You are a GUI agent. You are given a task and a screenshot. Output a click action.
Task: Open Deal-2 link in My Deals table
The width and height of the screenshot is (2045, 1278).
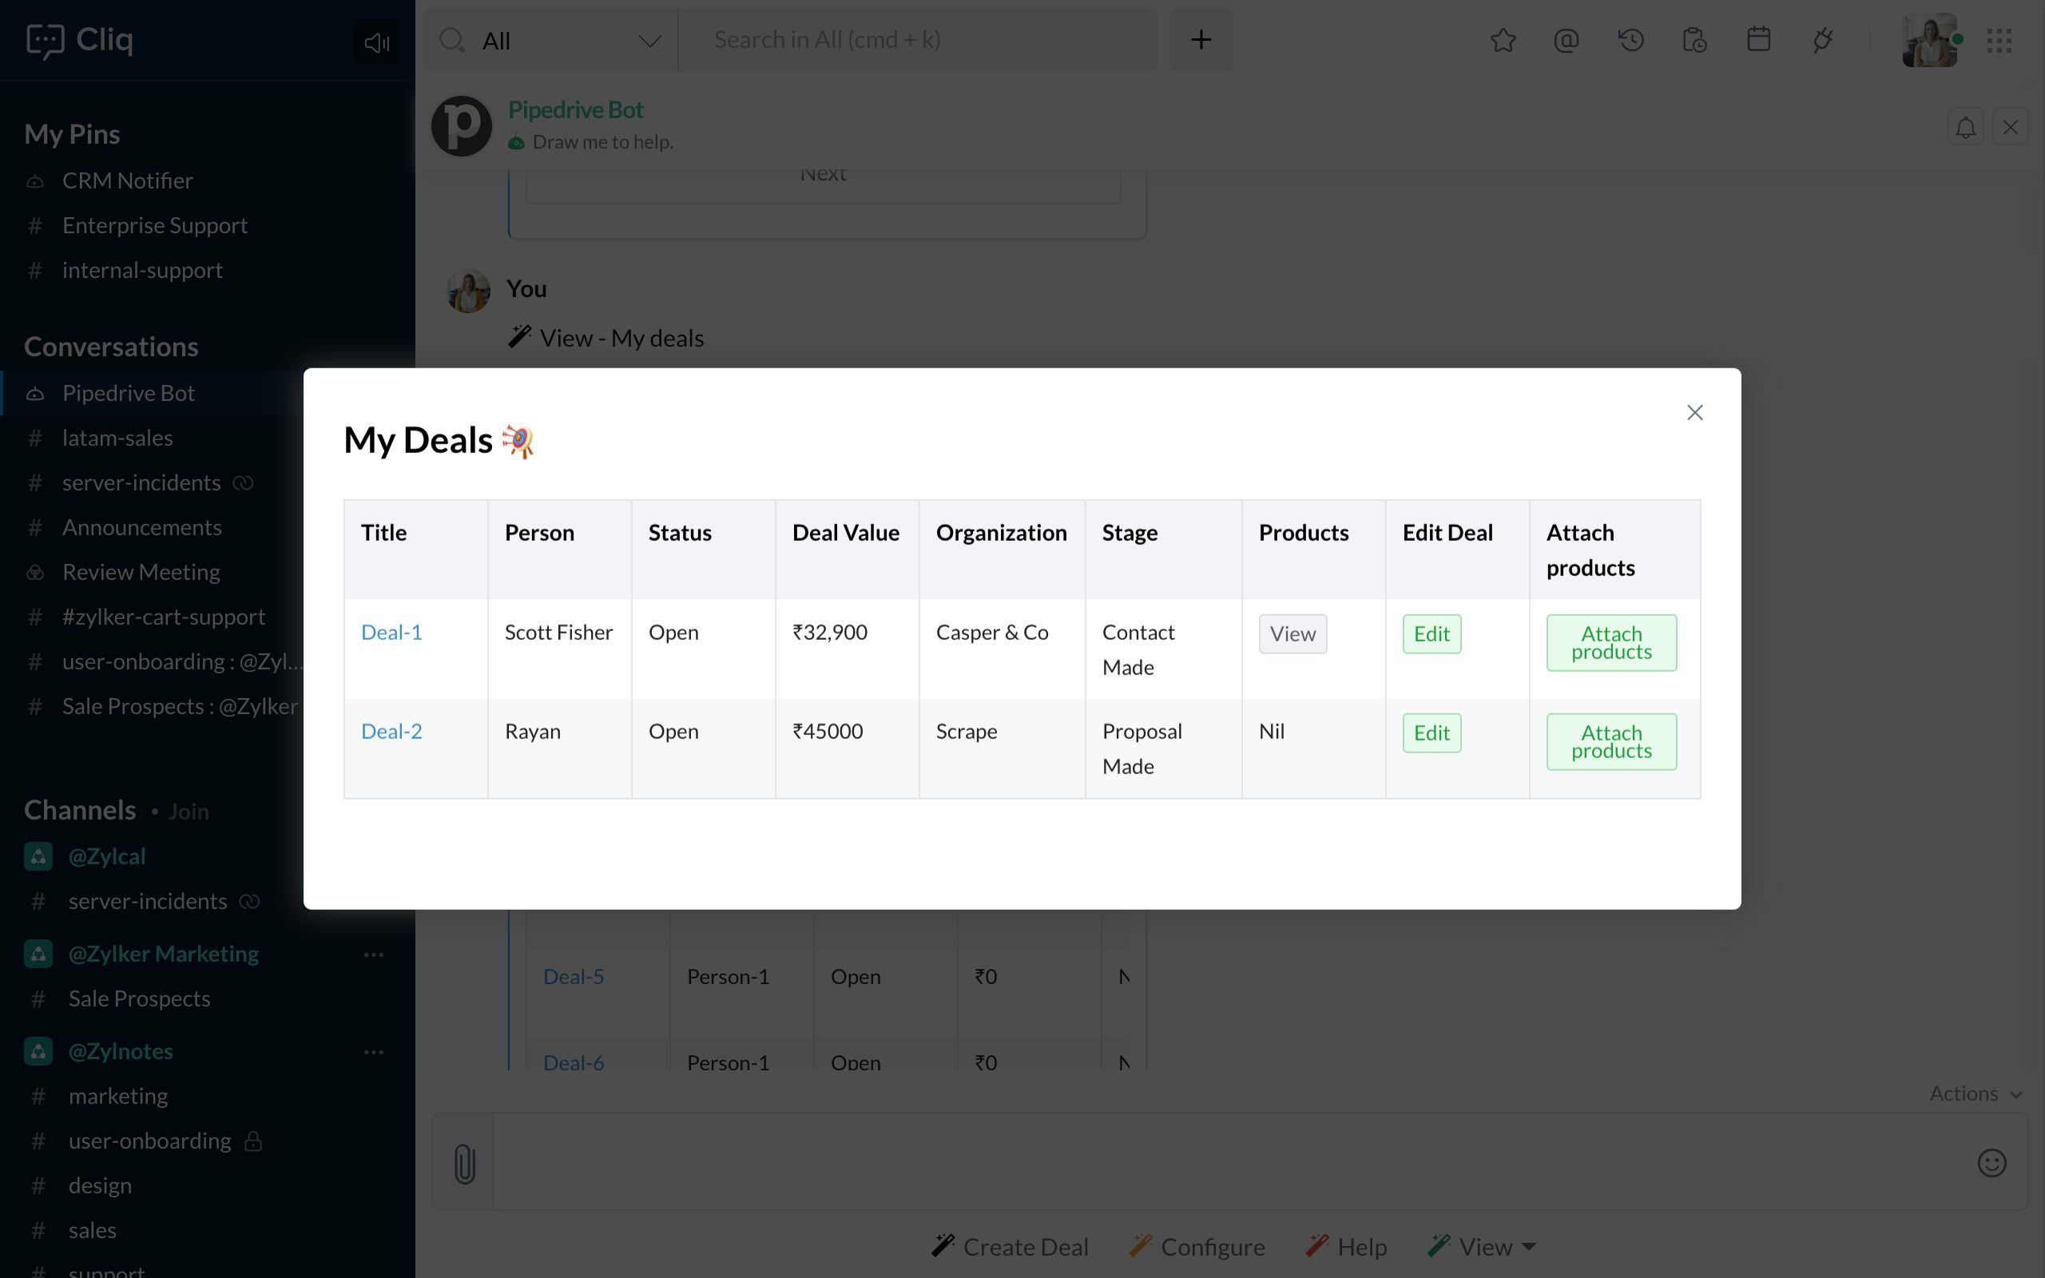[391, 731]
